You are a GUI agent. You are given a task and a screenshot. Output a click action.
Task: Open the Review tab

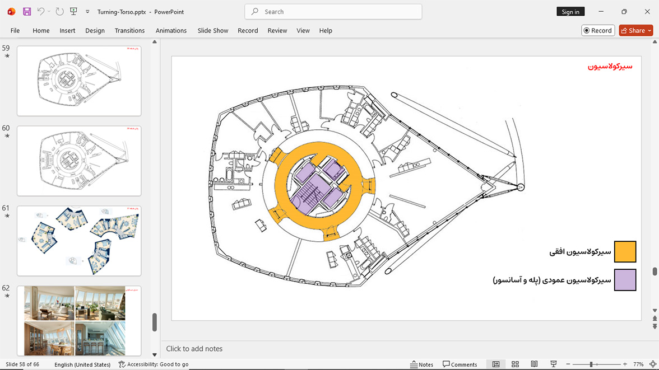click(277, 31)
